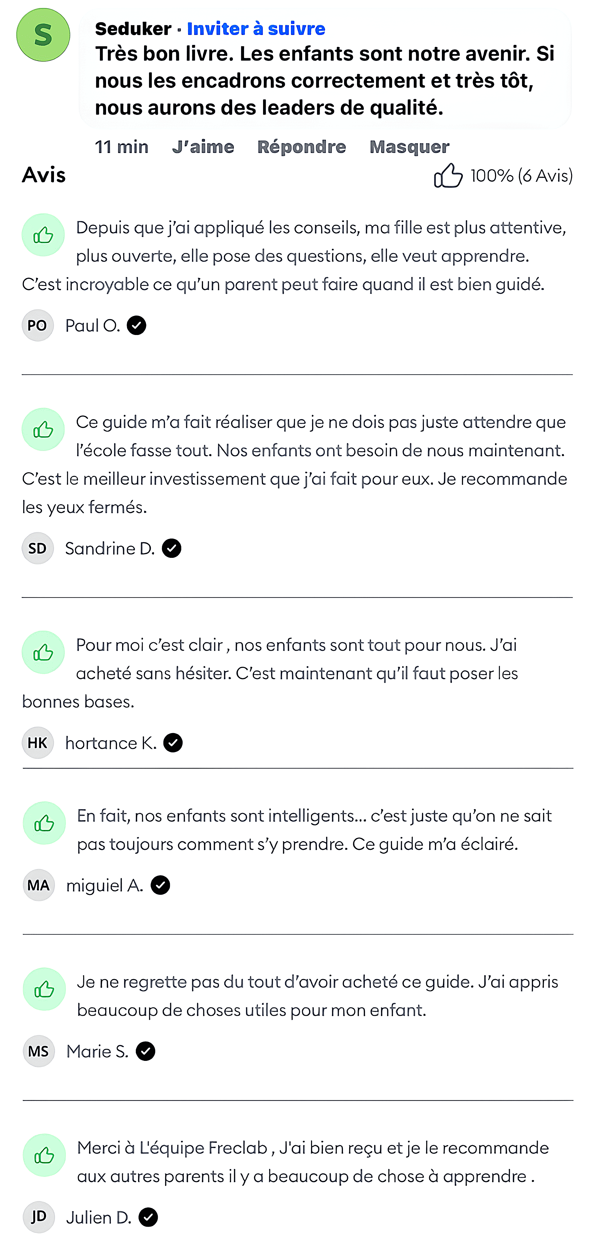Image resolution: width=595 pixels, height=1254 pixels.
Task: Click the thumbs-up icon on miguiel A.'s review
Action: coord(44,823)
